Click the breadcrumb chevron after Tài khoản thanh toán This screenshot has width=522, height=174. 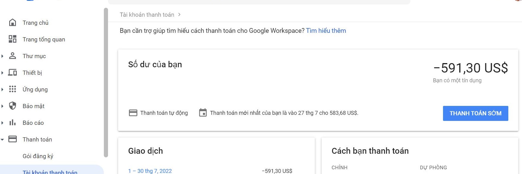(179, 14)
